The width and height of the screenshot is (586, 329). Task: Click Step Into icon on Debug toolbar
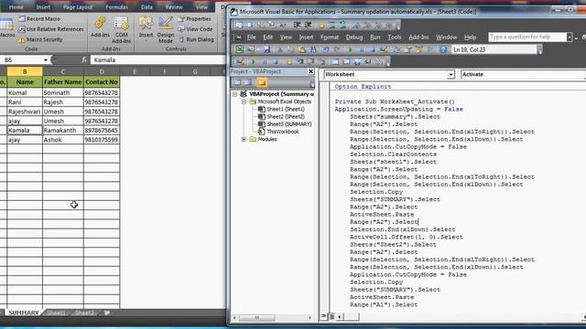coord(300,61)
